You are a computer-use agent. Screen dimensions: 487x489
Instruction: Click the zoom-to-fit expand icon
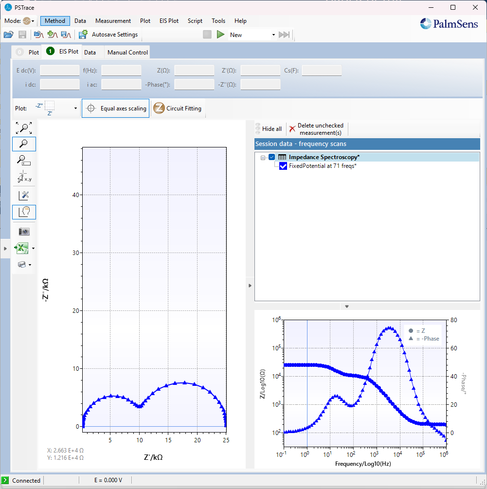24,128
